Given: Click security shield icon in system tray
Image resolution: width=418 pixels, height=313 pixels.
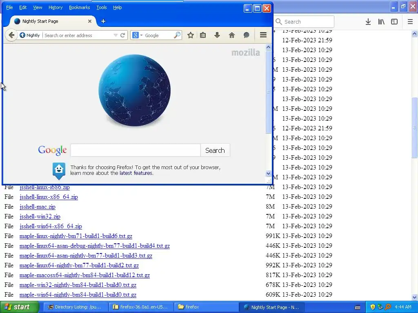Looking at the screenshot, I should click(373, 307).
